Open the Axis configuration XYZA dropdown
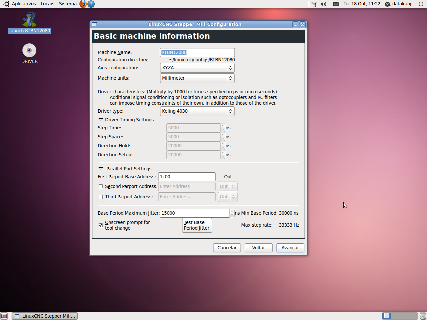427x320 pixels. click(x=197, y=68)
